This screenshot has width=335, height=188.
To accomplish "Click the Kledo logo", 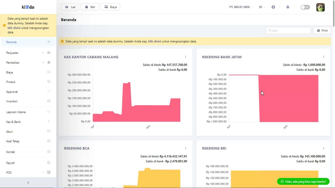I will pyautogui.click(x=28, y=7).
